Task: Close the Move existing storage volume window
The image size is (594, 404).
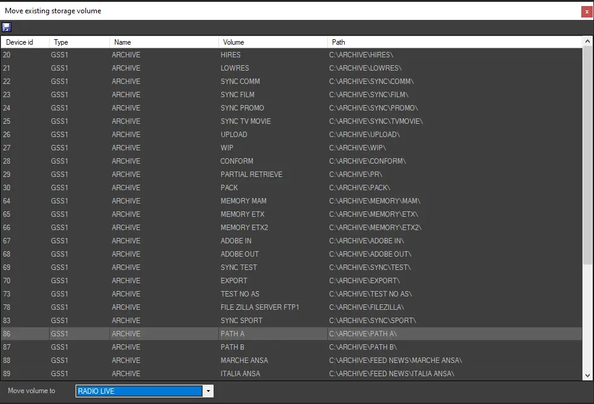Action: [586, 11]
